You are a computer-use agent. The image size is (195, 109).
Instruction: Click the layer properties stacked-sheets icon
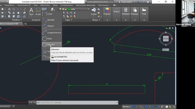pos(53,9)
